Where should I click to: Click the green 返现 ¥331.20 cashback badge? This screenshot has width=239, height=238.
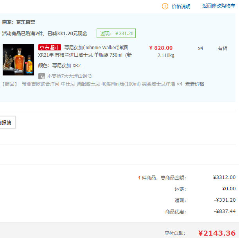tap(116, 33)
